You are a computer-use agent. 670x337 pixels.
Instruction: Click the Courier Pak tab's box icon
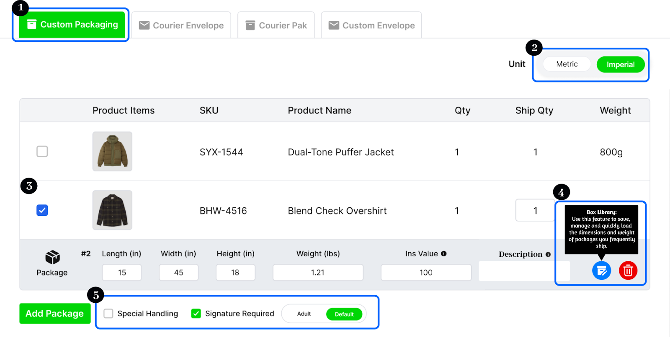coord(250,26)
